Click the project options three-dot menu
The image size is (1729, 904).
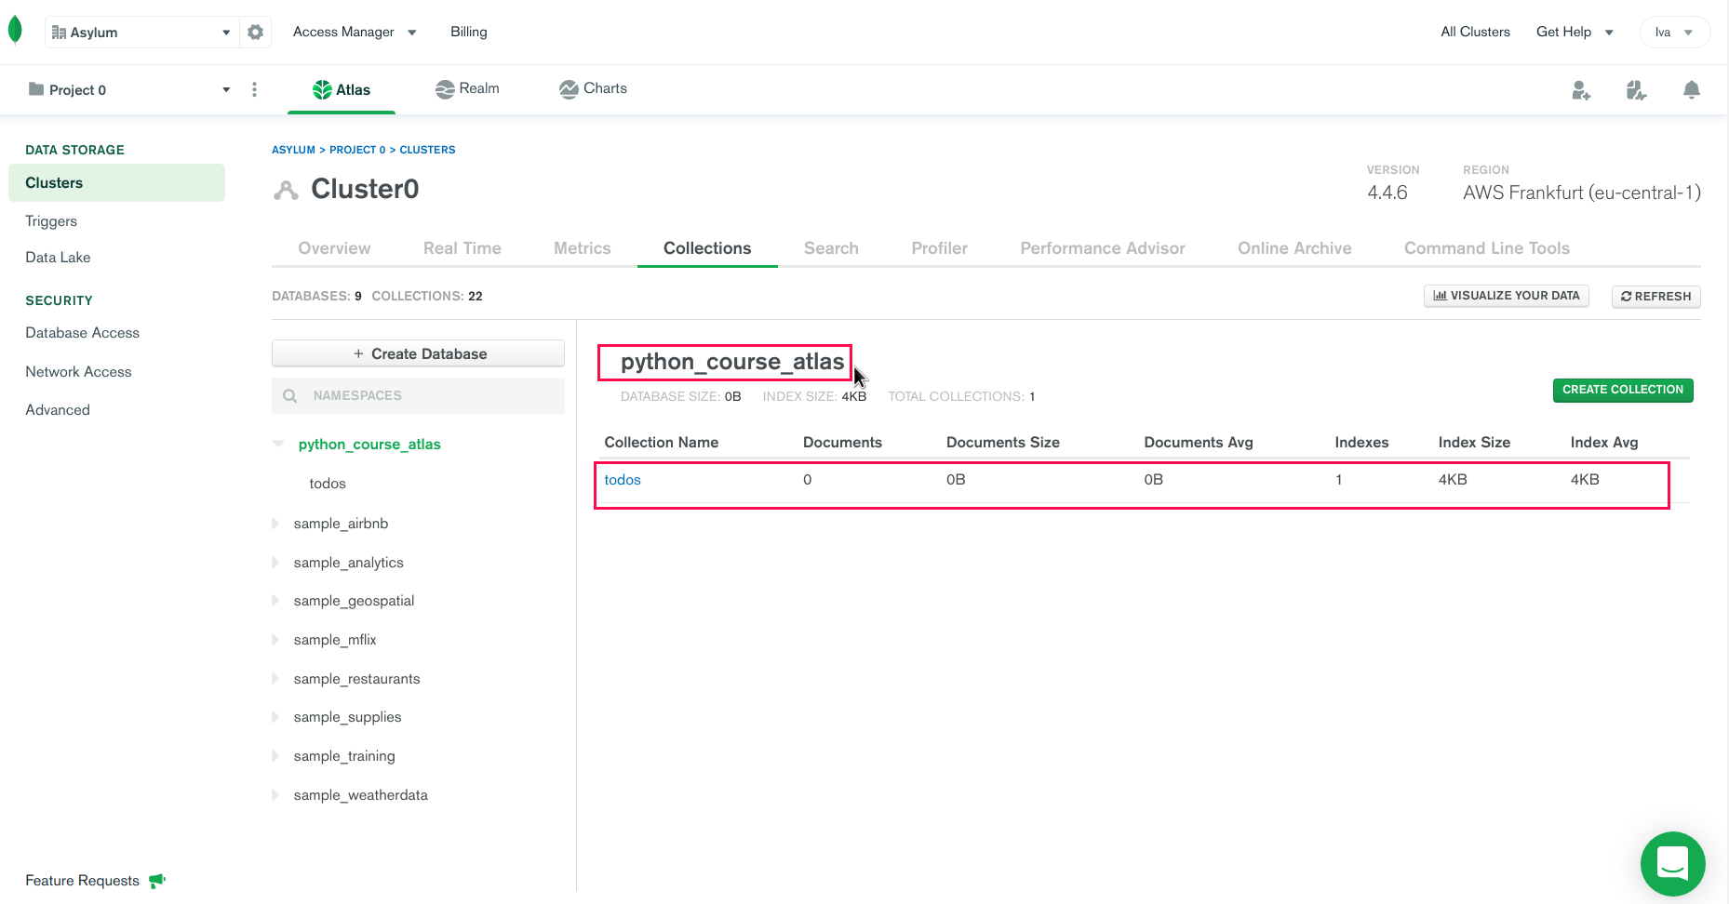(x=254, y=90)
